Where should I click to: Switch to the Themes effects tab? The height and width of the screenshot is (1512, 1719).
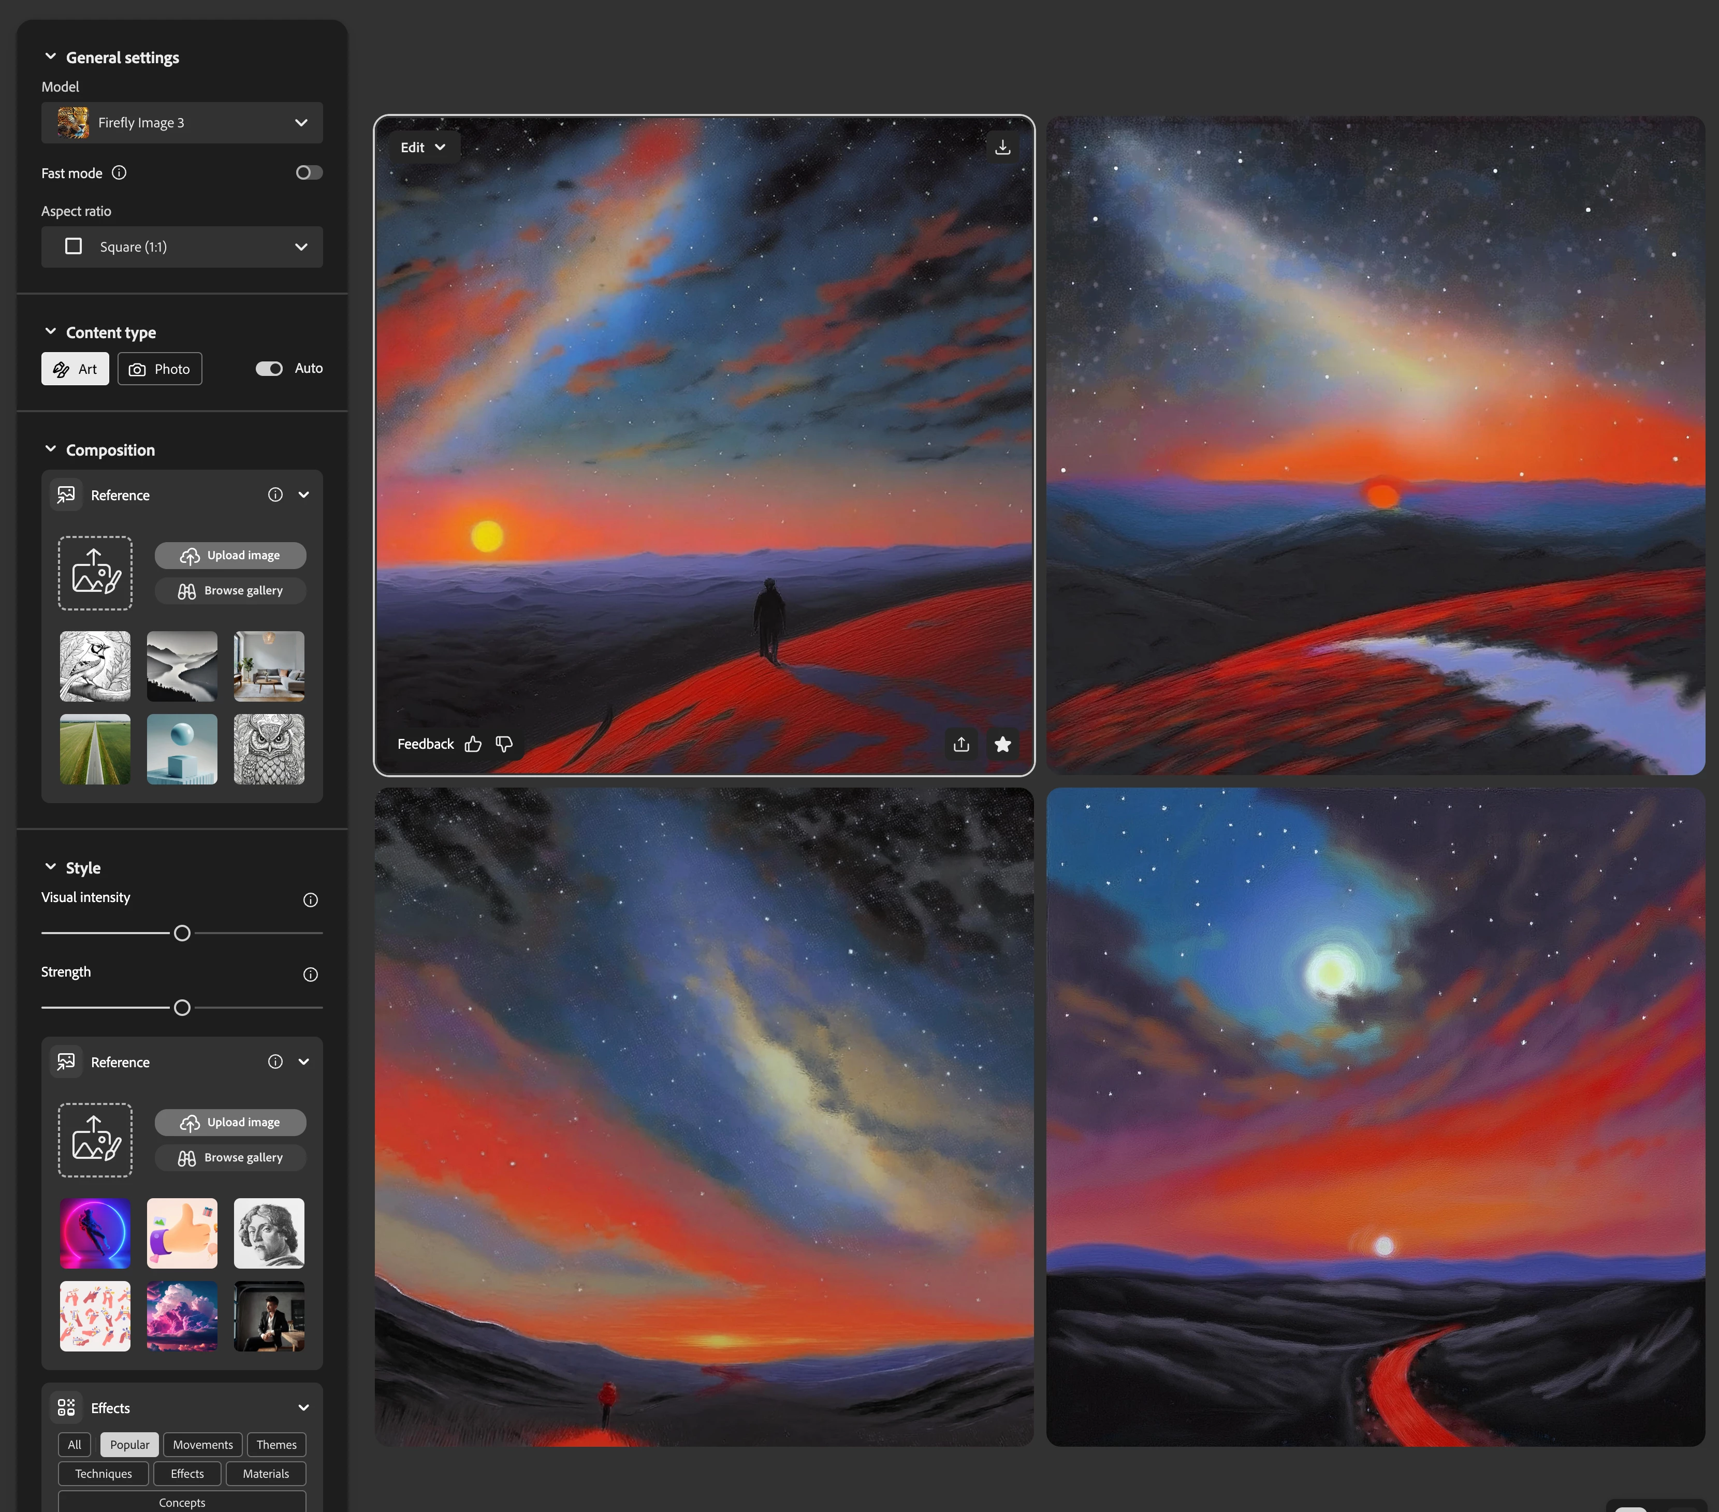point(276,1445)
